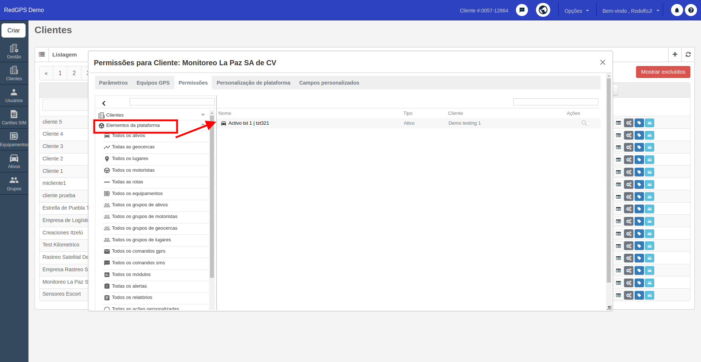Open the chat messages icon
Image resolution: width=701 pixels, height=362 pixels.
[x=522, y=10]
